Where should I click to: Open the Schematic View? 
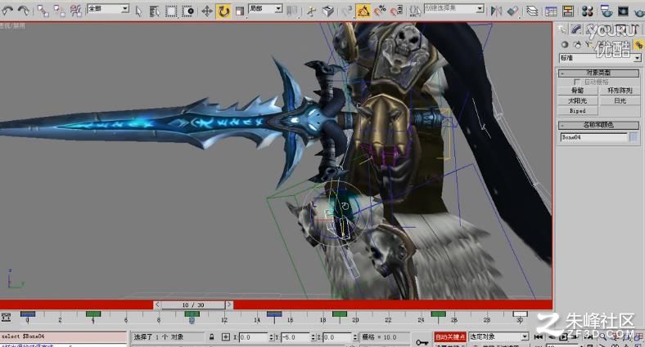[568, 11]
